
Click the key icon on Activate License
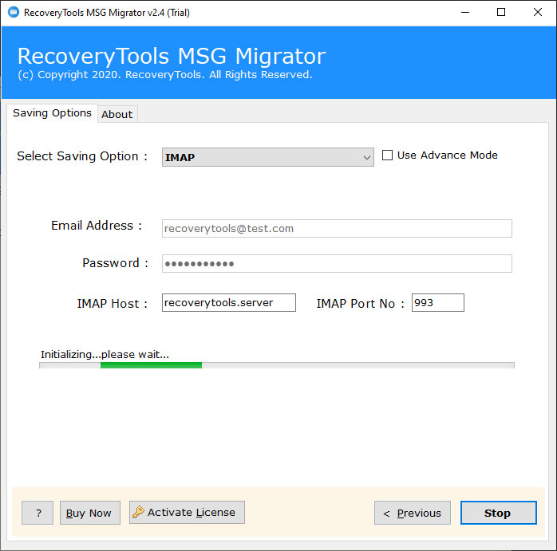click(x=138, y=512)
